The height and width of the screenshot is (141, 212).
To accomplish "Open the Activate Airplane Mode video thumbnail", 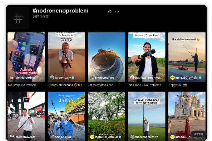I will (x=26, y=57).
